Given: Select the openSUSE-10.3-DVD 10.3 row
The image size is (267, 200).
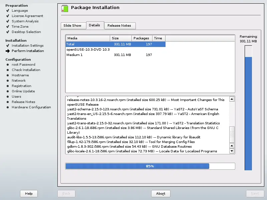Looking at the screenshot, I should tap(115, 49).
